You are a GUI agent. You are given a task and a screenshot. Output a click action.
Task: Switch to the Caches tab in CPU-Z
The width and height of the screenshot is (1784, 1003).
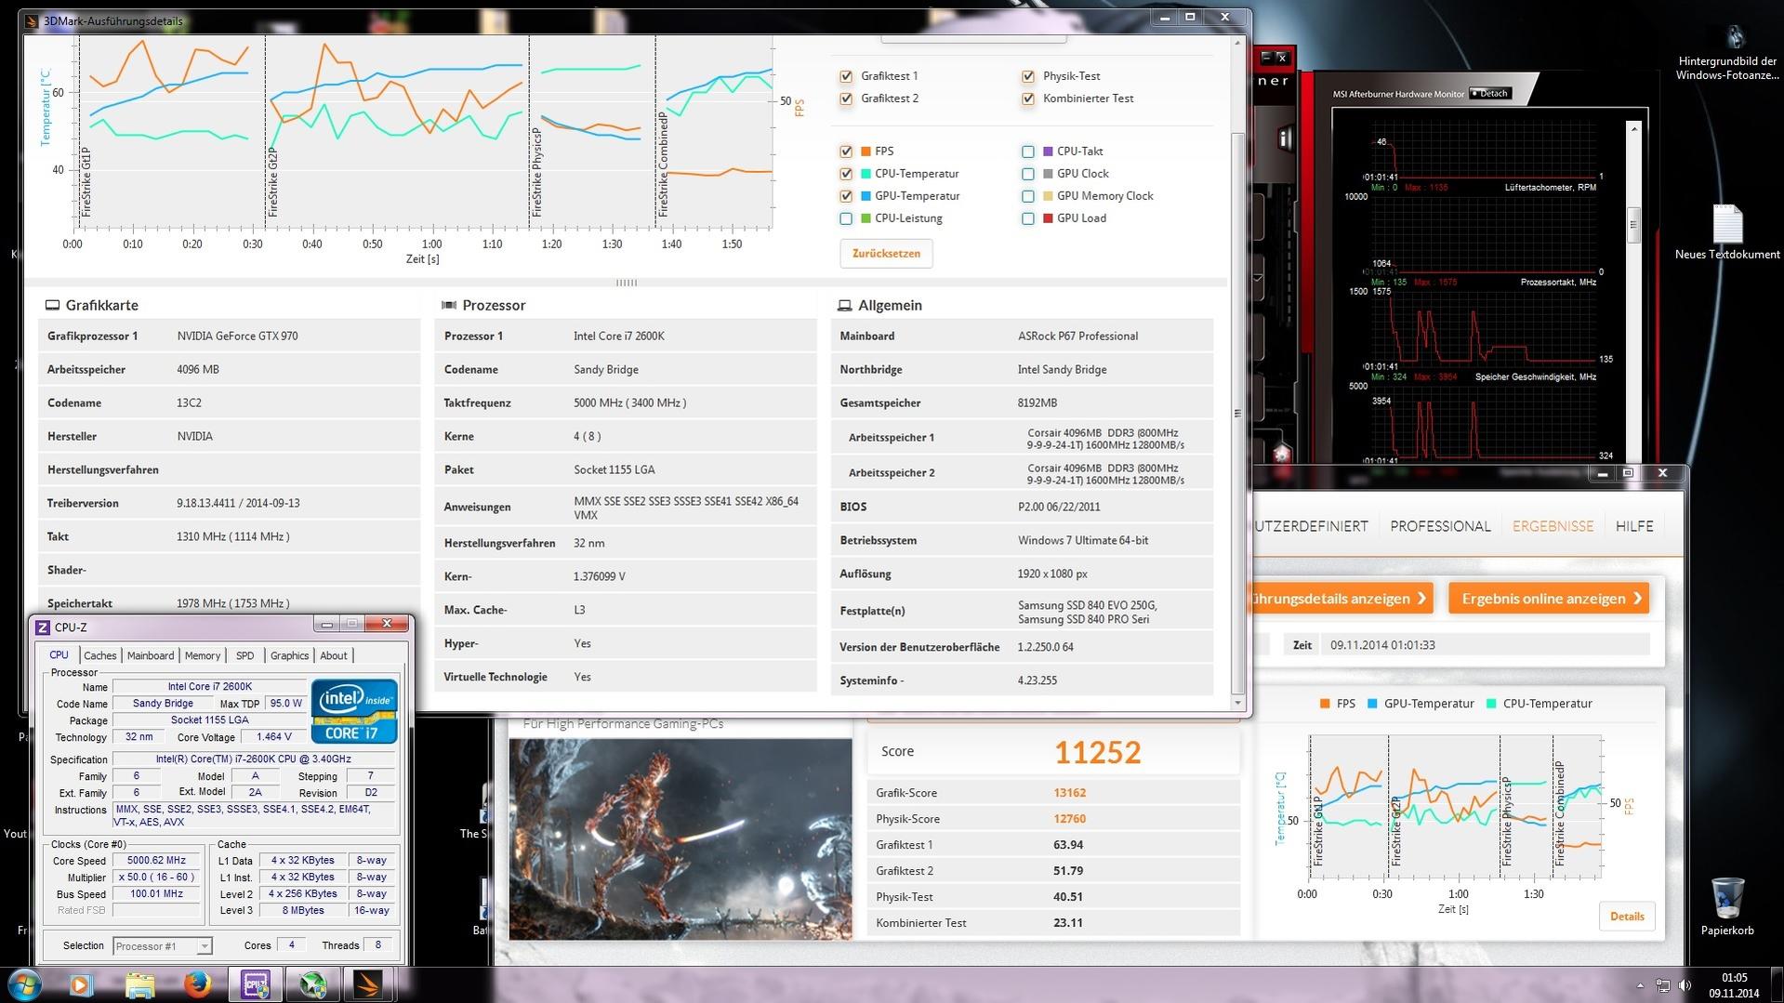click(100, 655)
